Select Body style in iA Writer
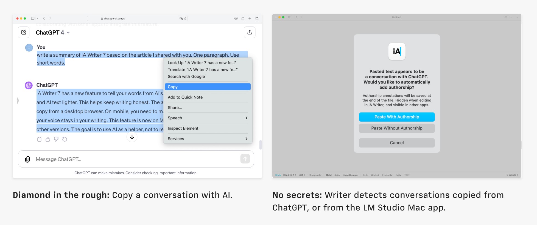Viewport: 537px width, 225px height. pyautogui.click(x=278, y=175)
